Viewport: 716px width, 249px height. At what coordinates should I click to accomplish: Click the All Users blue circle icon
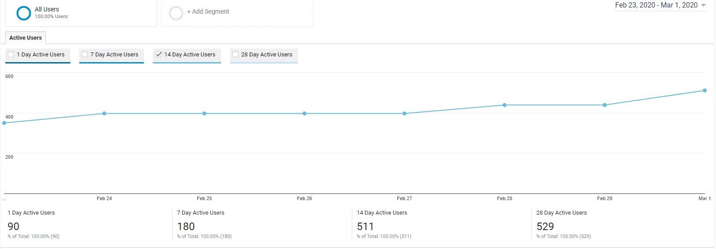[x=23, y=13]
